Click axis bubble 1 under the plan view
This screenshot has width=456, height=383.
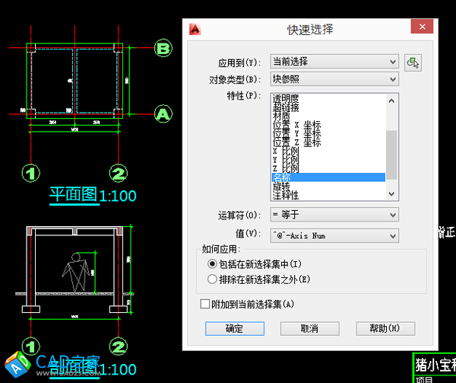tap(31, 174)
